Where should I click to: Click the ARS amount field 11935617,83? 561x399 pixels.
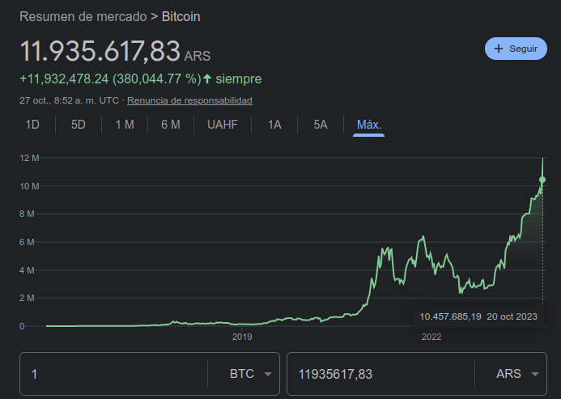[x=381, y=374]
